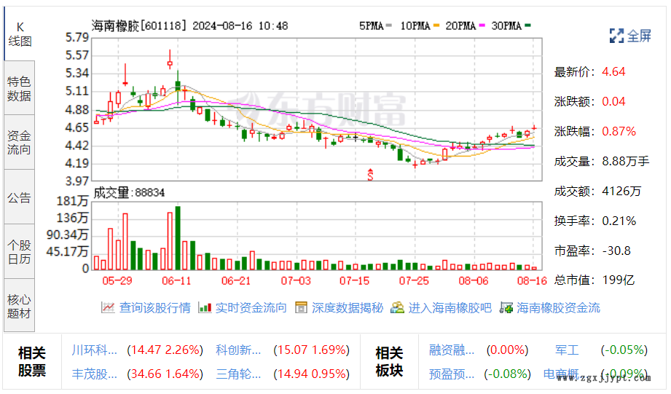Open the 资金流向 tab
The image size is (671, 394).
[19, 143]
